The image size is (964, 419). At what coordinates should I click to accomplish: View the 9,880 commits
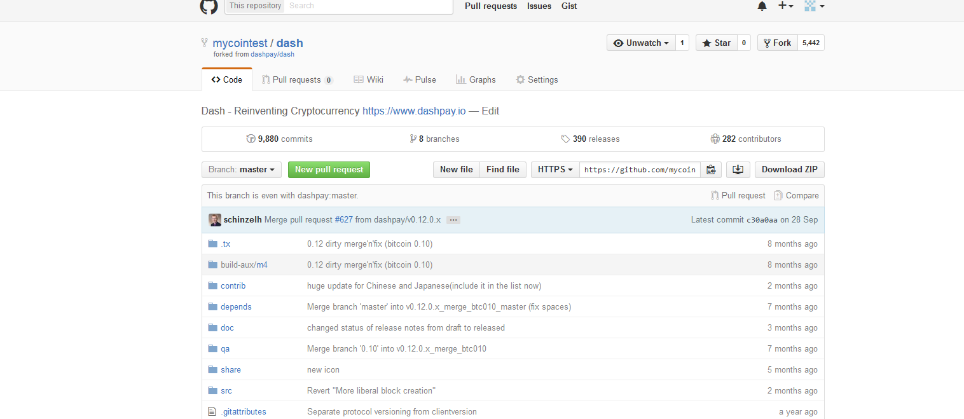pos(279,139)
